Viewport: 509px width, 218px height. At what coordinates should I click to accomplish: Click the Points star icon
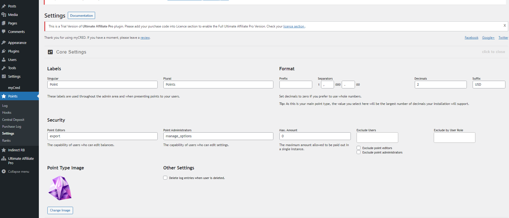point(4,96)
